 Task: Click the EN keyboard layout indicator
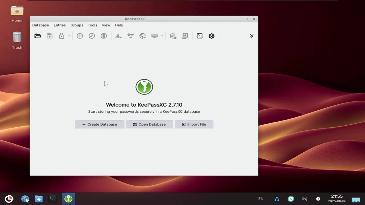click(x=261, y=199)
